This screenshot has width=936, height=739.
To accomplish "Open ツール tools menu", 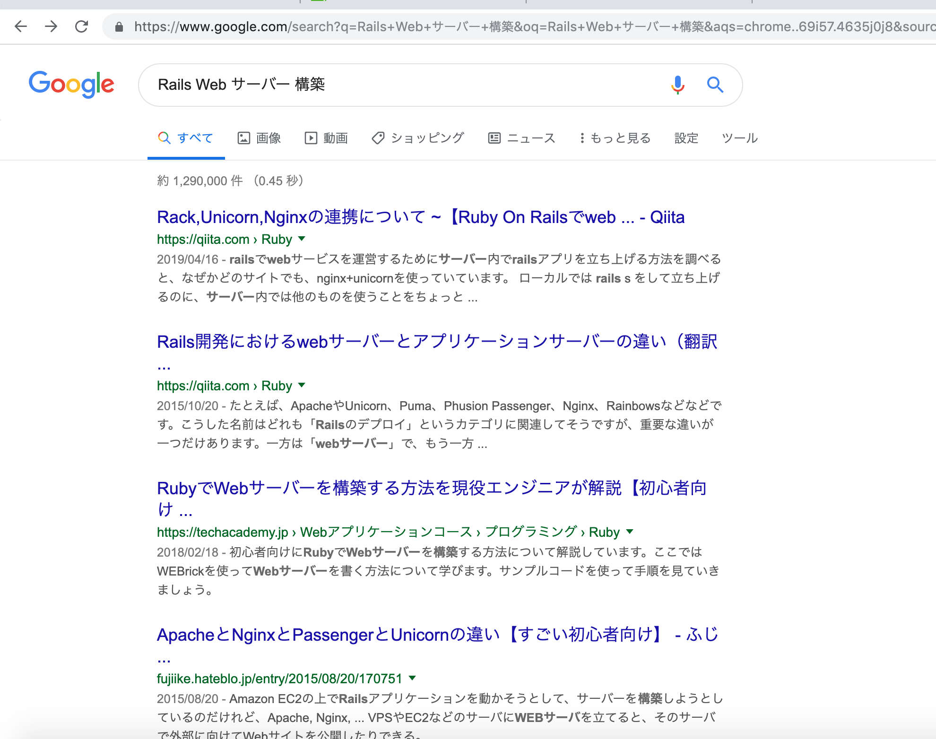I will point(739,138).
